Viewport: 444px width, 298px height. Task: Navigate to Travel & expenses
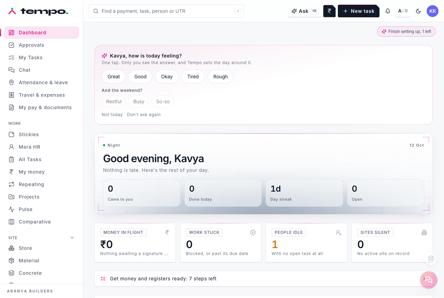coord(41,95)
